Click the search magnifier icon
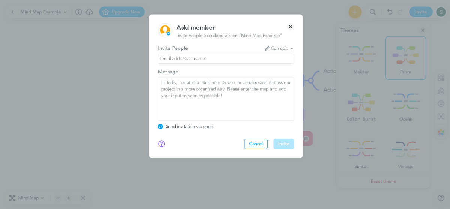 (373, 12)
